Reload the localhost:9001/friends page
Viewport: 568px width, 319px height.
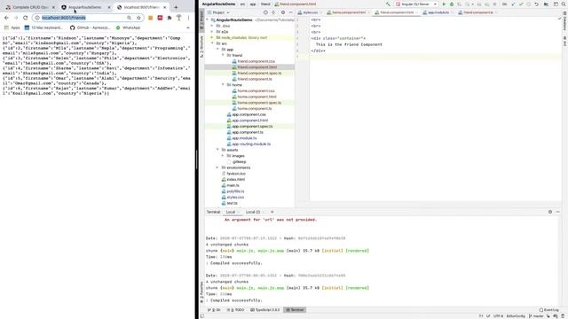[x=25, y=18]
